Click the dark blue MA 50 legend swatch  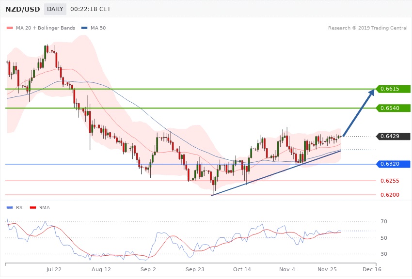[x=84, y=28]
